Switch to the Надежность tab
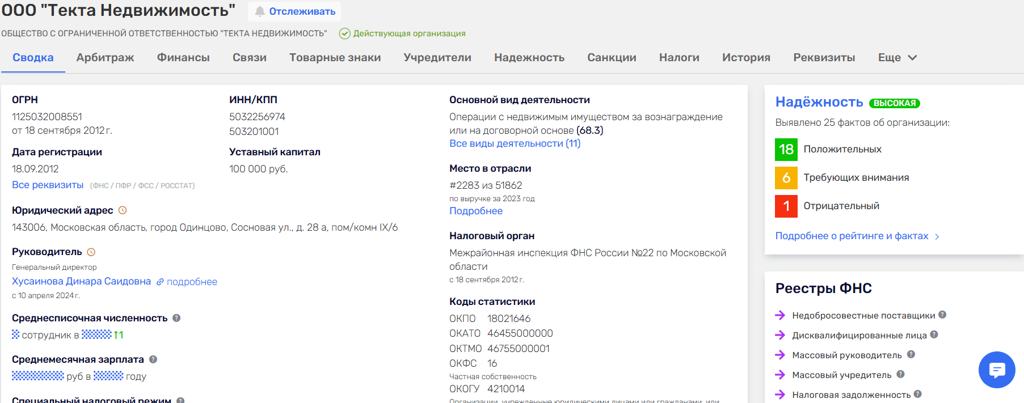Image resolution: width=1024 pixels, height=403 pixels. point(529,57)
